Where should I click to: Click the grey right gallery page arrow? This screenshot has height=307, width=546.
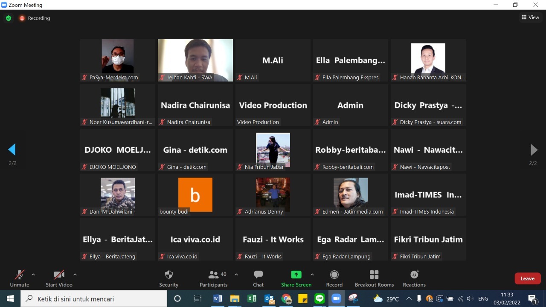tap(534, 150)
